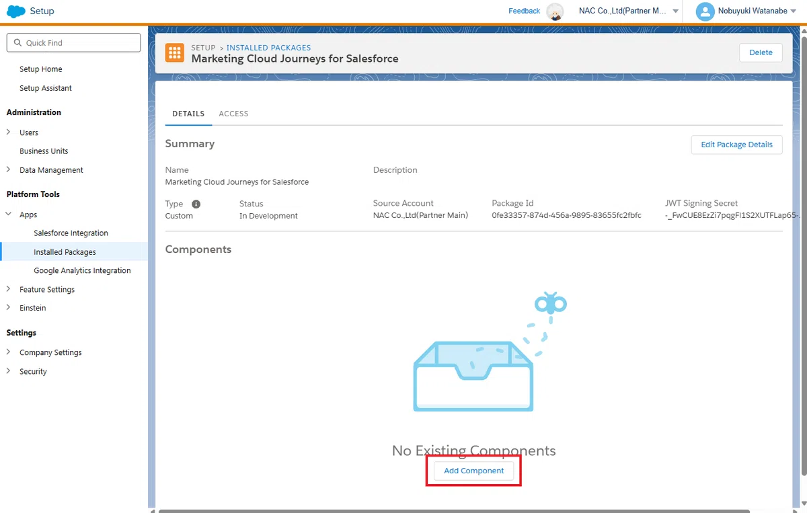
Task: Expand the Security section chevron
Action: [x=8, y=371]
